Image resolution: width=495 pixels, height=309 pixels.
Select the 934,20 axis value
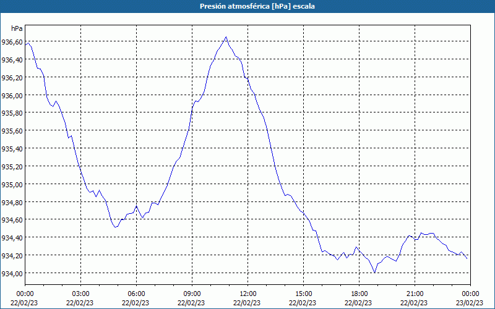pos(12,255)
